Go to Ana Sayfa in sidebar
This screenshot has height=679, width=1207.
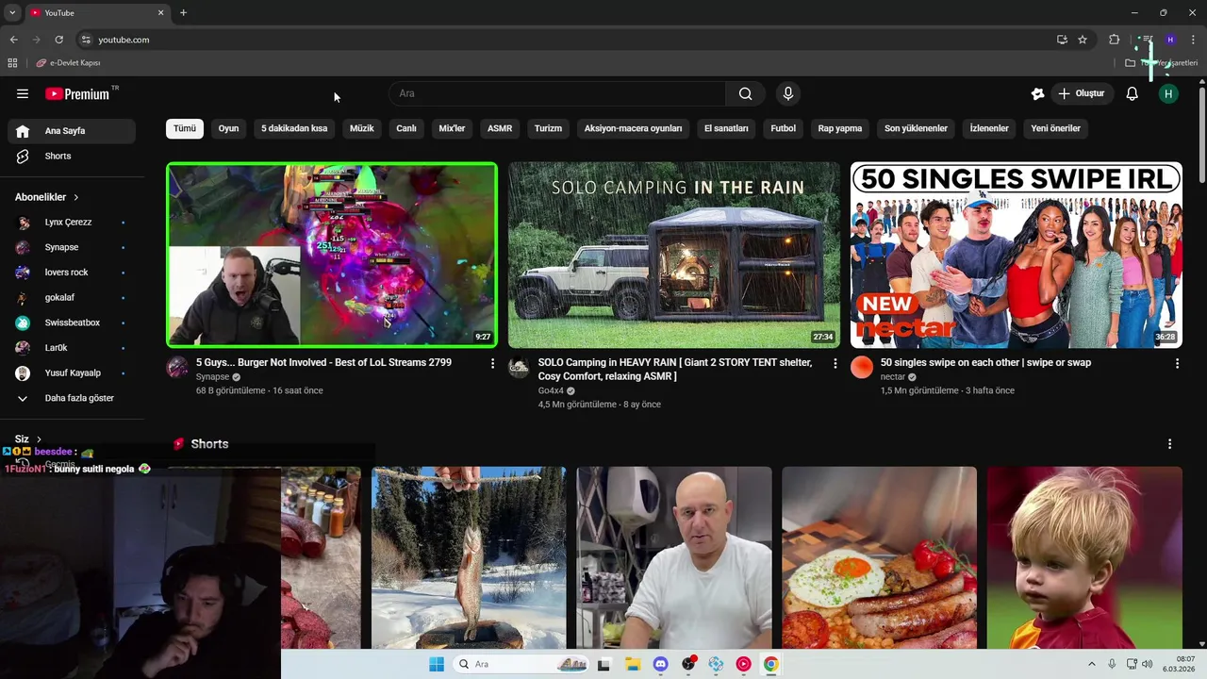click(72, 131)
